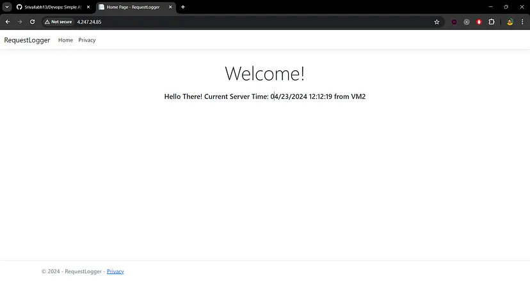Minimize the browser window
This screenshot has height=281, width=530.
[490, 7]
